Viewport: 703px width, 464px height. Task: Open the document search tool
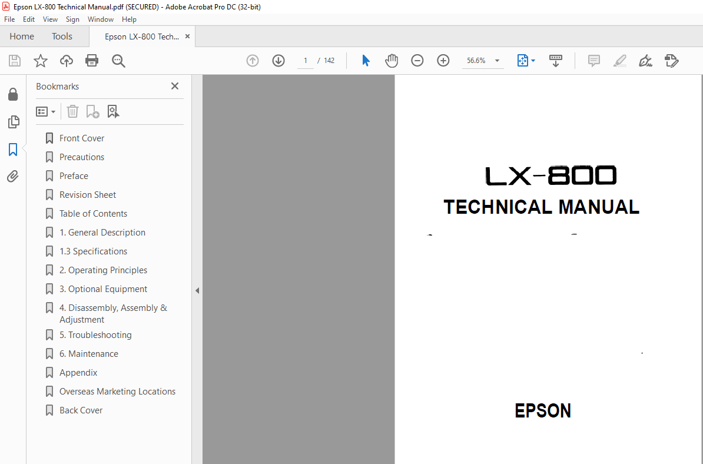pos(118,60)
